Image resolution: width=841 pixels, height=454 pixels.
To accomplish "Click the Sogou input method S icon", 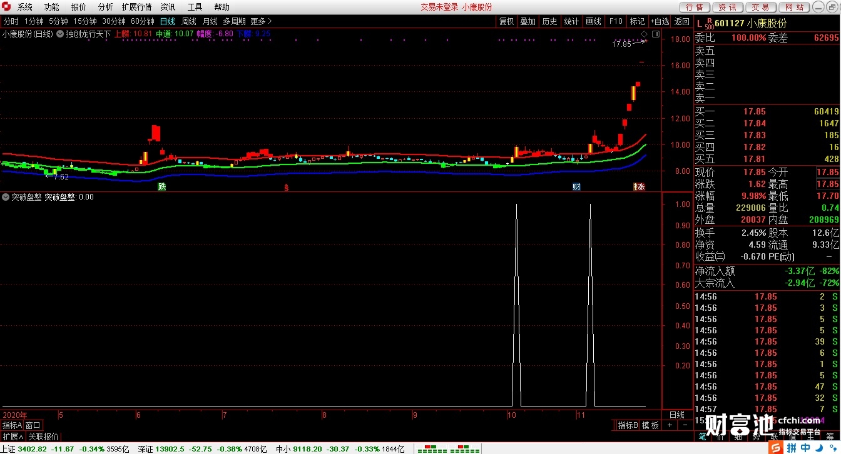I will 775,448.
